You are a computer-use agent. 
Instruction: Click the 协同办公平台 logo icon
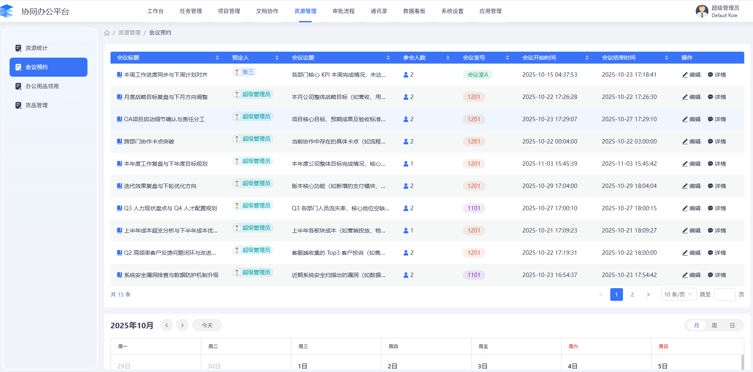7,11
